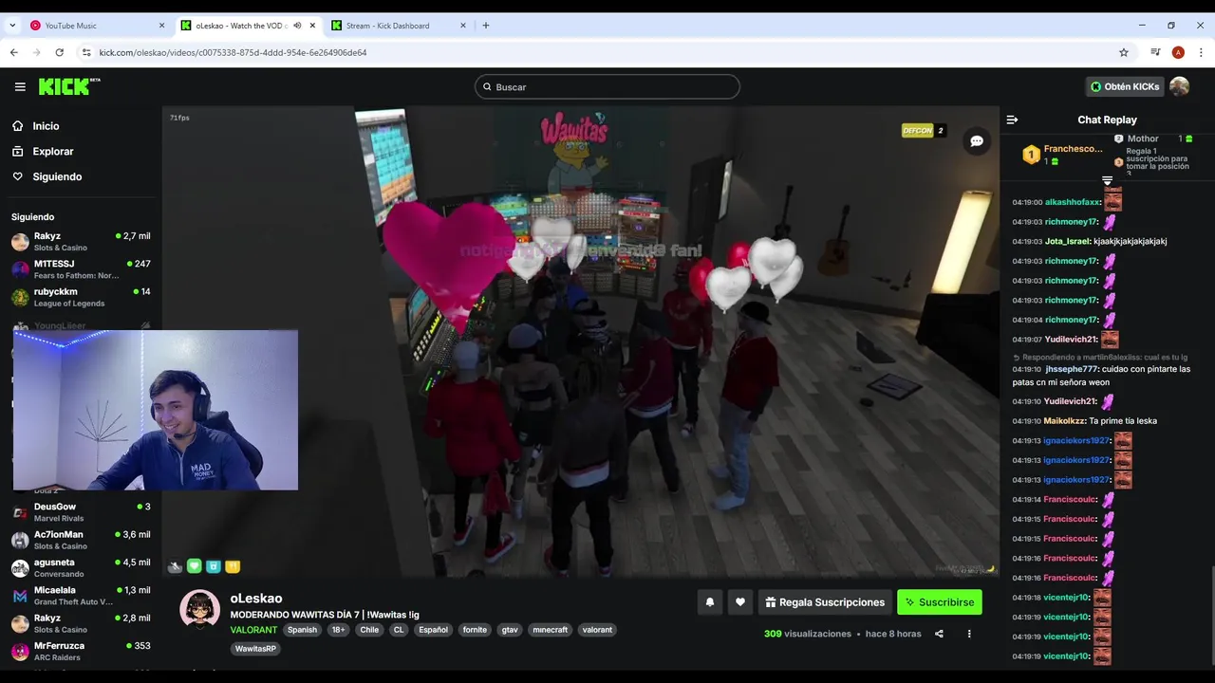Select the 18+ tag

(x=339, y=630)
